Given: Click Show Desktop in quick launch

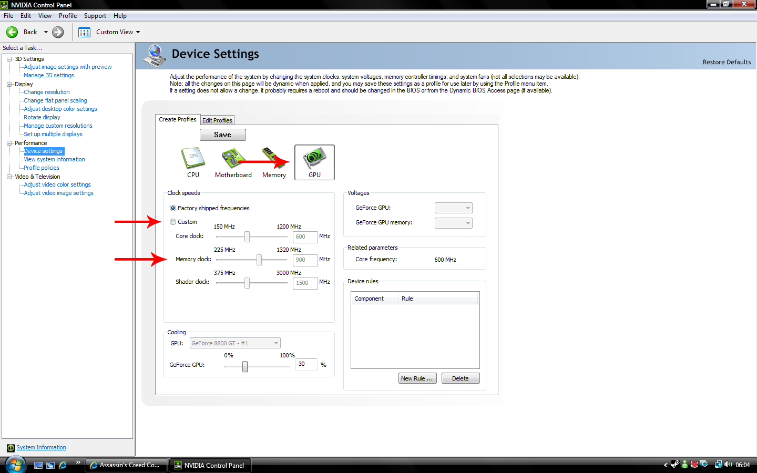Looking at the screenshot, I should [38, 465].
